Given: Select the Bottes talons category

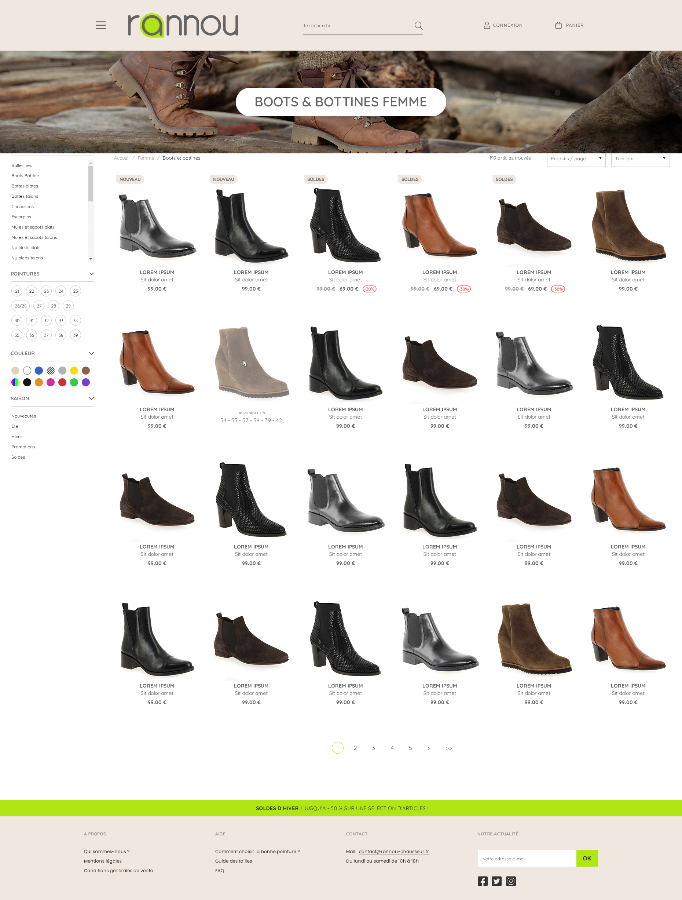Looking at the screenshot, I should (25, 196).
